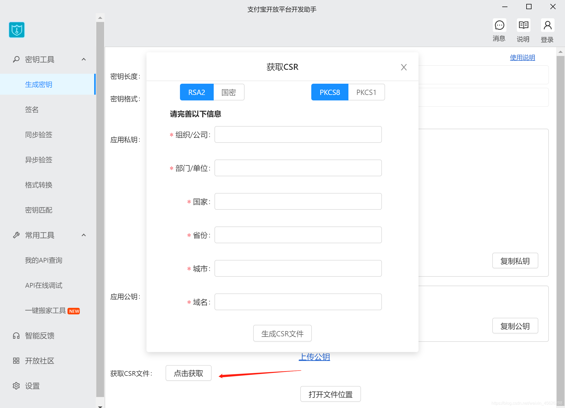Focus the 组织/公司 input field

[x=298, y=135]
